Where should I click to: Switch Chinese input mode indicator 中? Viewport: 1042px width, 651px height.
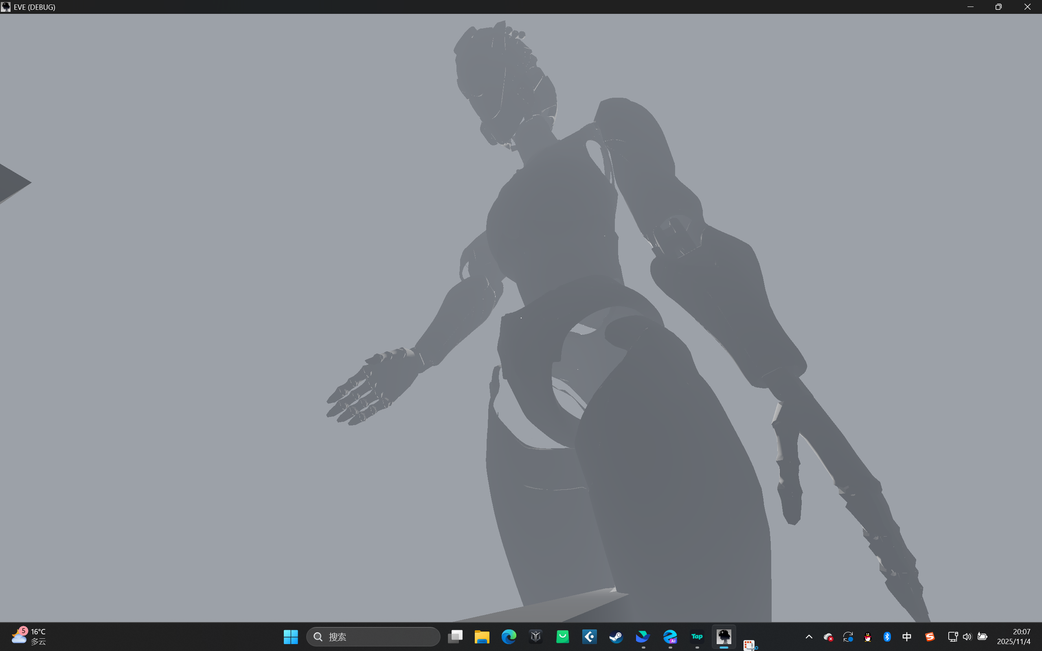907,636
